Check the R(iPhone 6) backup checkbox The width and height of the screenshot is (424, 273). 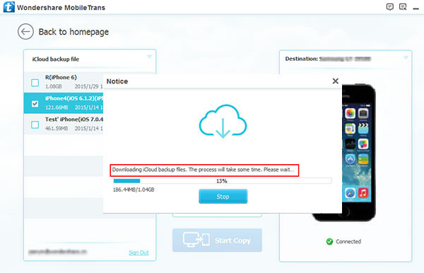click(35, 83)
